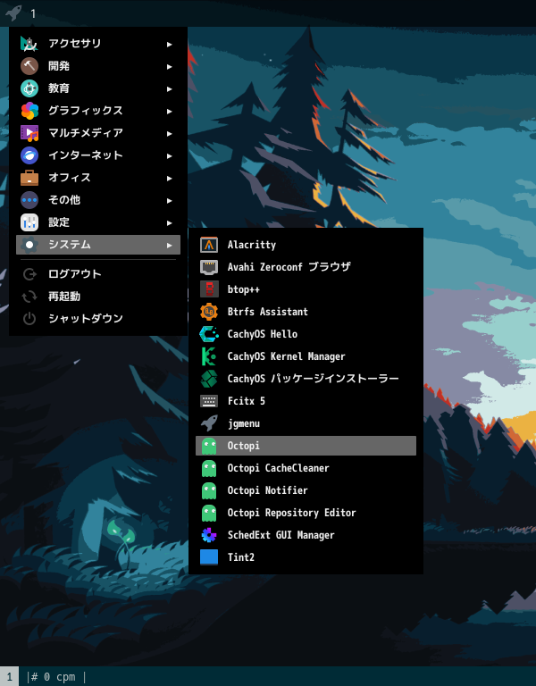
Task: Expand グラフィックス submenu arrow
Action: coord(170,111)
